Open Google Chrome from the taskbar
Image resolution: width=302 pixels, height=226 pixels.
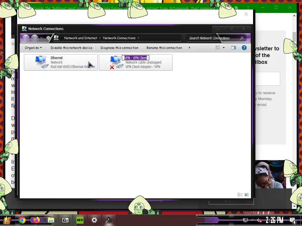pos(22,220)
